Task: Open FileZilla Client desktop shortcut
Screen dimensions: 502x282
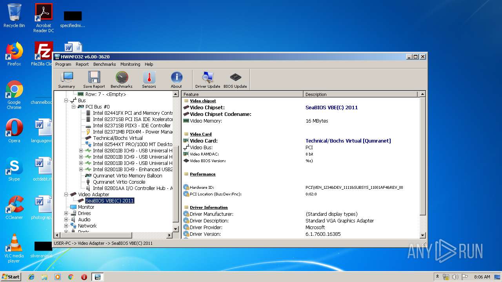Action: point(42,54)
